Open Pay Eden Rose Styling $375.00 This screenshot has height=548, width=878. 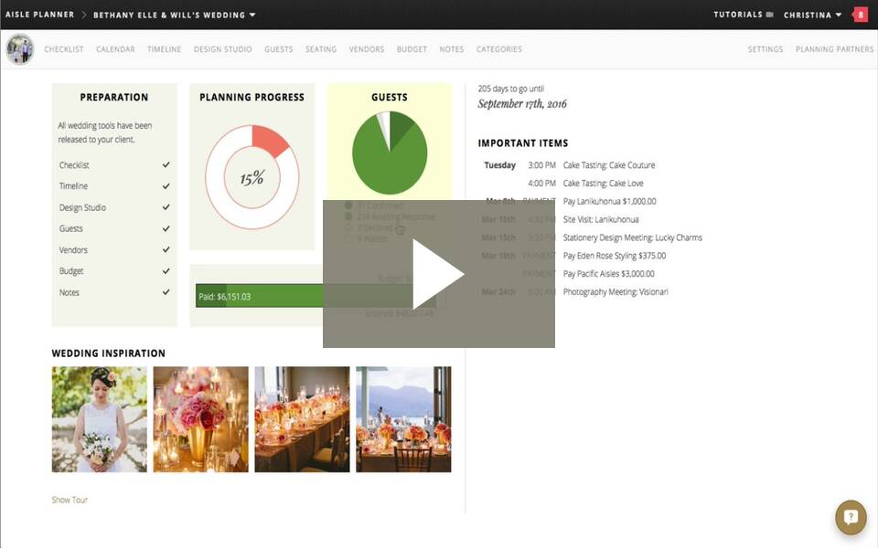click(615, 256)
